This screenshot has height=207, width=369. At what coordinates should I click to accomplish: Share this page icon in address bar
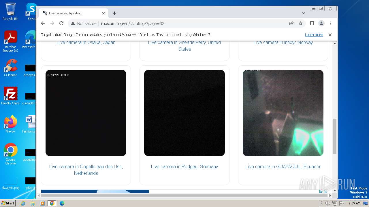(291, 24)
